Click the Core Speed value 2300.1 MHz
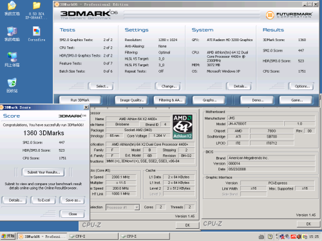322x241 pixels. pyautogui.click(x=121, y=177)
